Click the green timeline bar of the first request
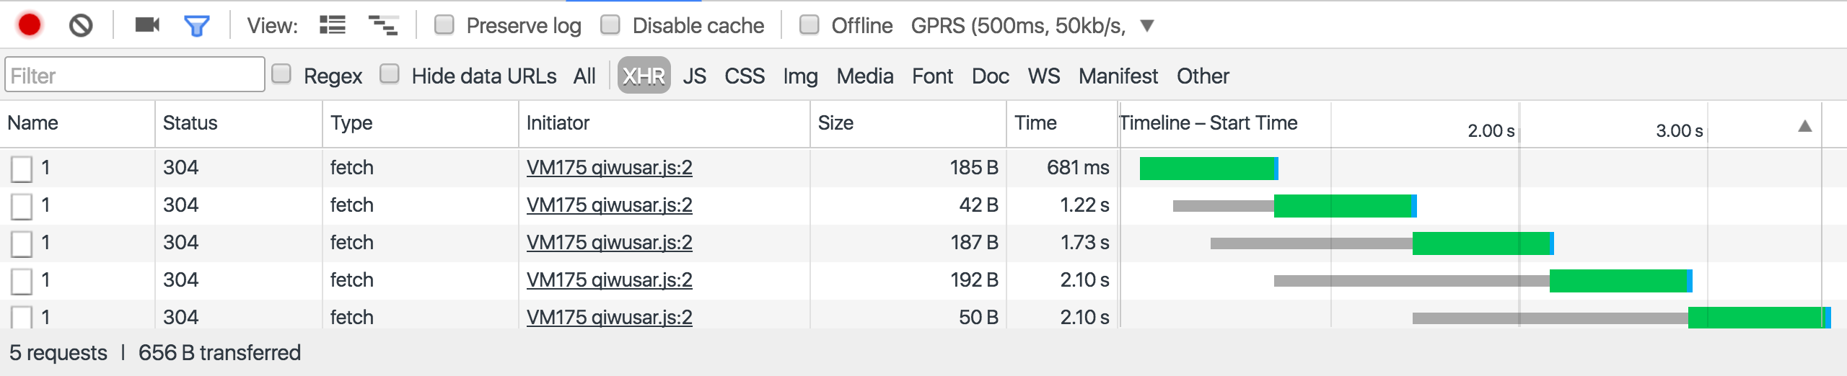This screenshot has width=1847, height=376. click(1207, 169)
